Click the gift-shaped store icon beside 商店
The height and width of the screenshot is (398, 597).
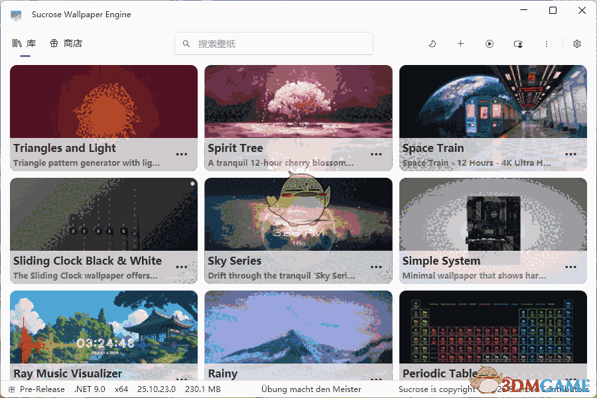pos(52,42)
